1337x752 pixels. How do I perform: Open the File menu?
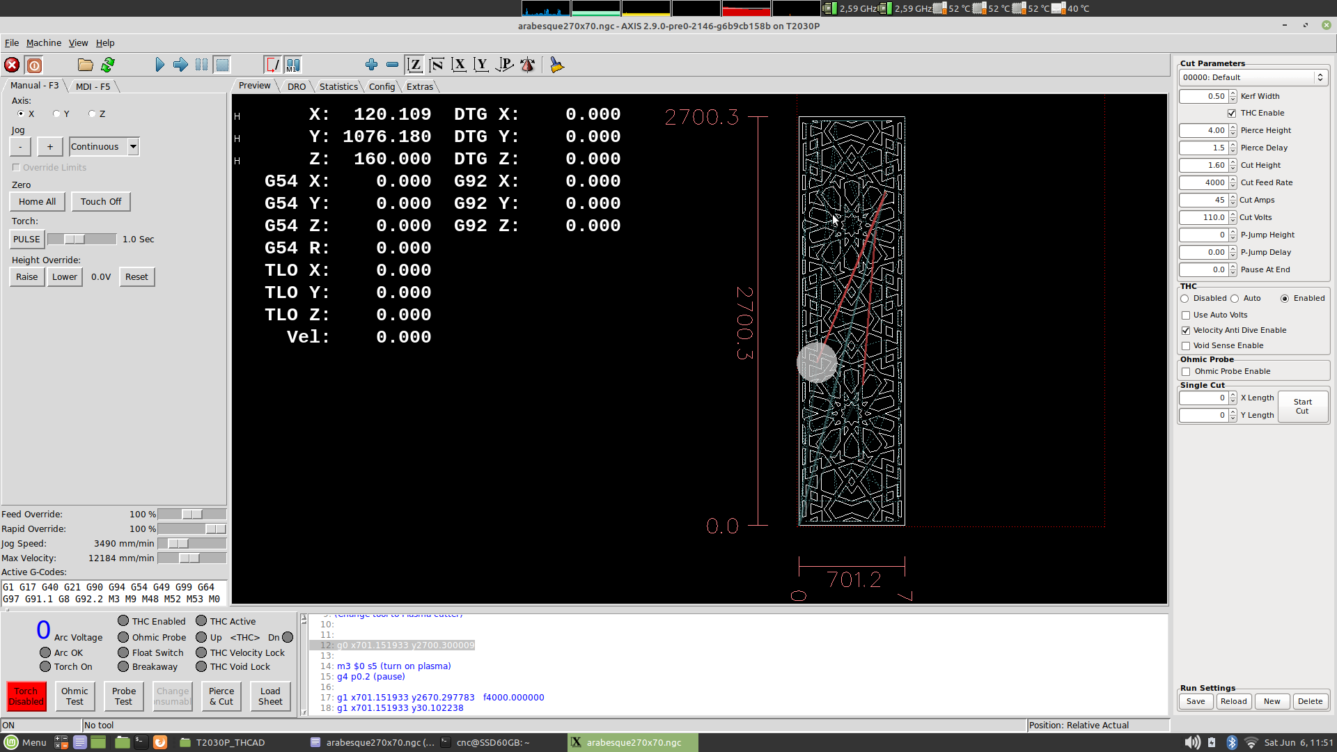point(12,42)
